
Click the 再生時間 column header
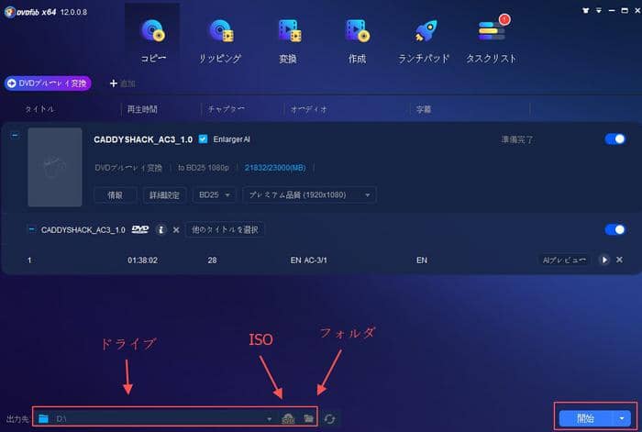click(x=142, y=109)
